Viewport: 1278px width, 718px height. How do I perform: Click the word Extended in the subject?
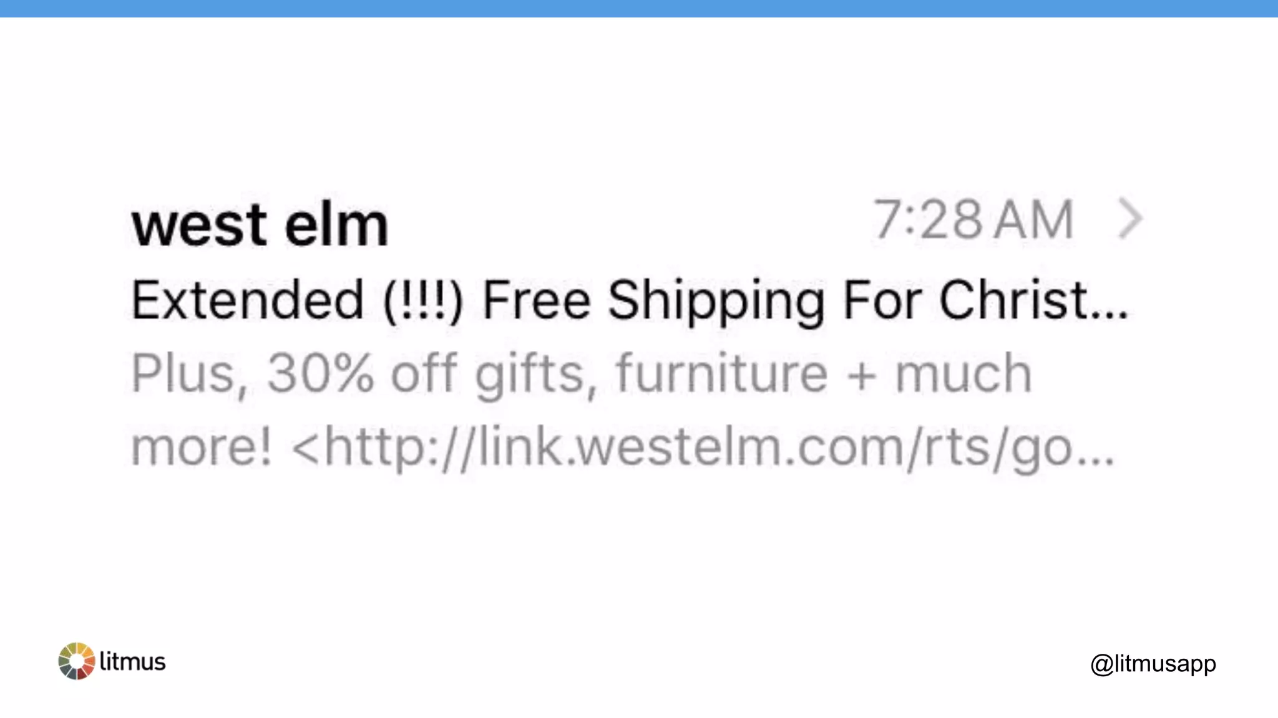(x=247, y=300)
